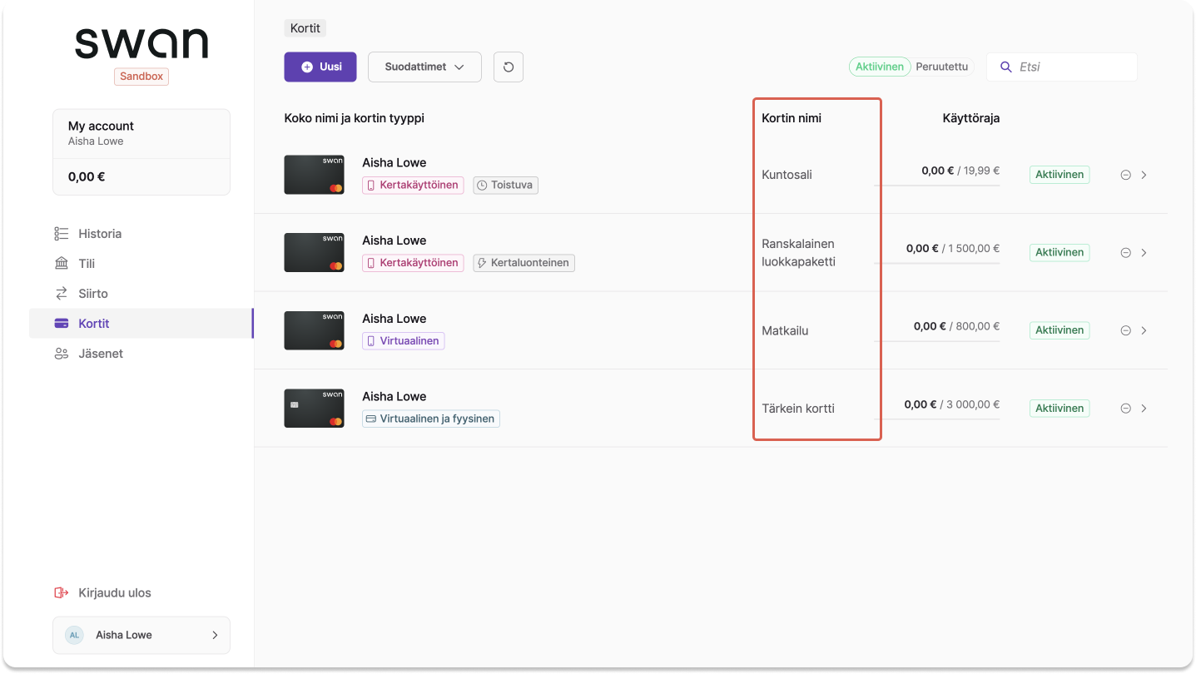Cancel the Kuntosali card with minus icon
This screenshot has width=1196, height=674.
[x=1125, y=175]
